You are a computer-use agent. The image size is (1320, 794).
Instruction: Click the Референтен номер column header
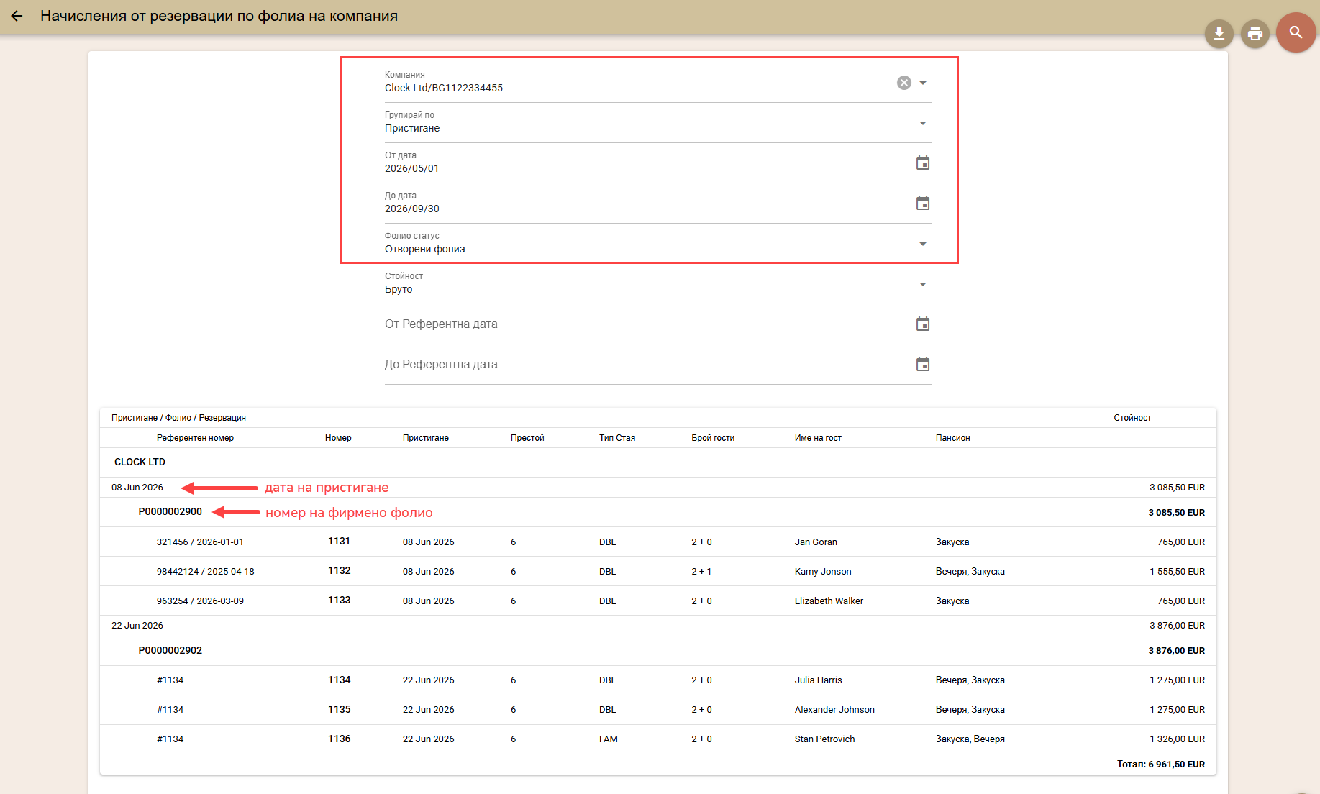tap(196, 438)
